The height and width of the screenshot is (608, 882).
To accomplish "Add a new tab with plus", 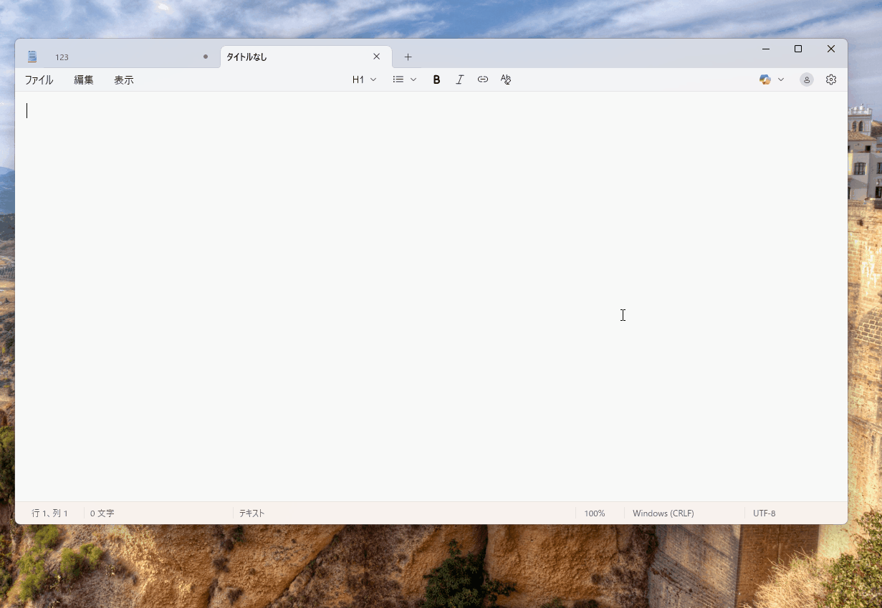I will point(408,57).
